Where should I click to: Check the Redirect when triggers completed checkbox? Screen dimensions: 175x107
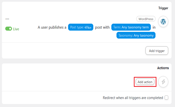pyautogui.click(x=166, y=98)
